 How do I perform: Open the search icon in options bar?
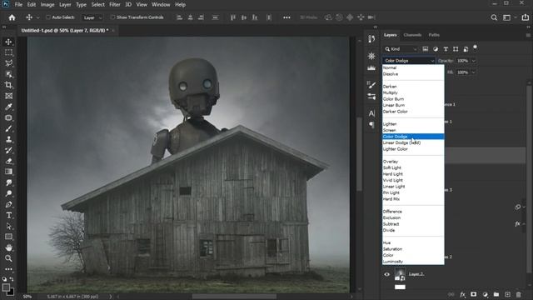pyautogui.click(x=494, y=17)
